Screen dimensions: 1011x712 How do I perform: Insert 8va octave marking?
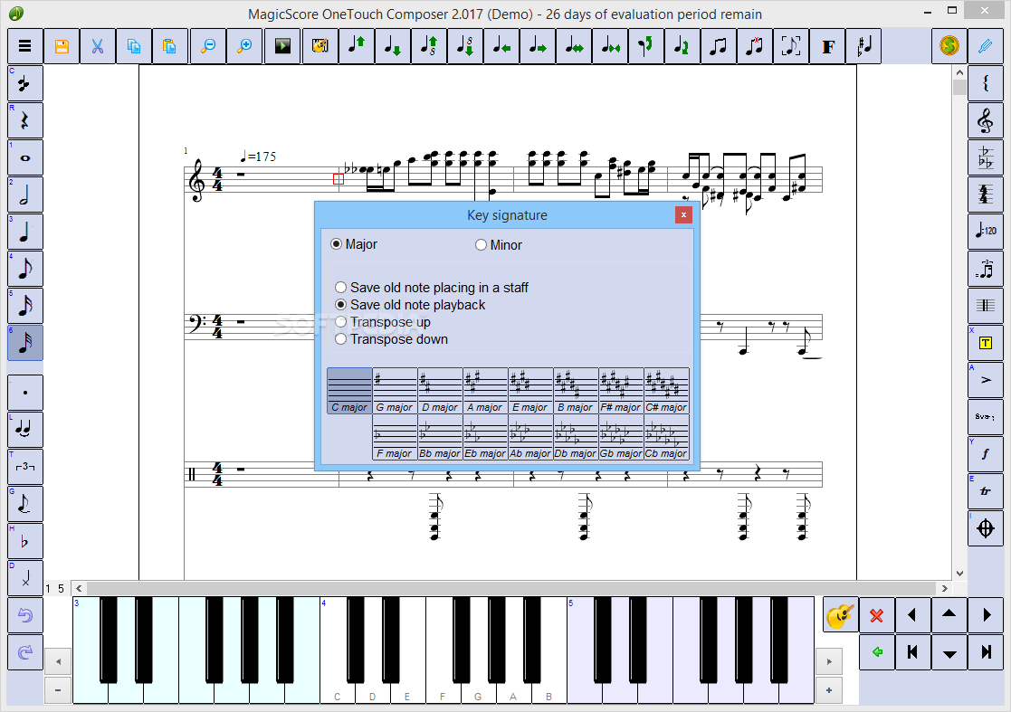[x=986, y=417]
